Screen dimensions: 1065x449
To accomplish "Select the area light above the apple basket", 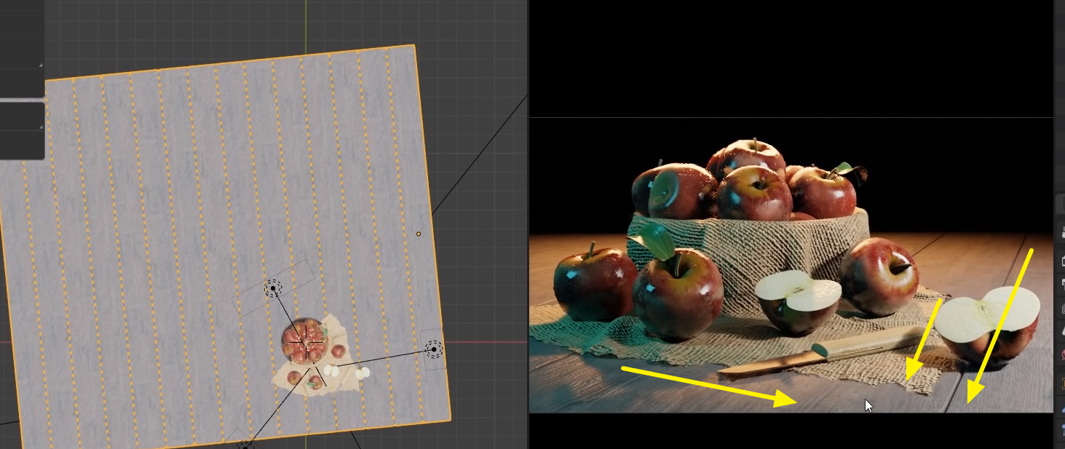I will [x=273, y=288].
